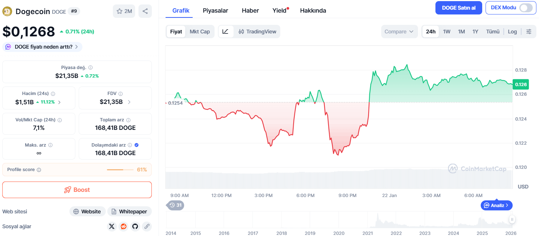The width and height of the screenshot is (539, 236).
Task: Expand the FDV chevron arrow
Action: pyautogui.click(x=129, y=102)
